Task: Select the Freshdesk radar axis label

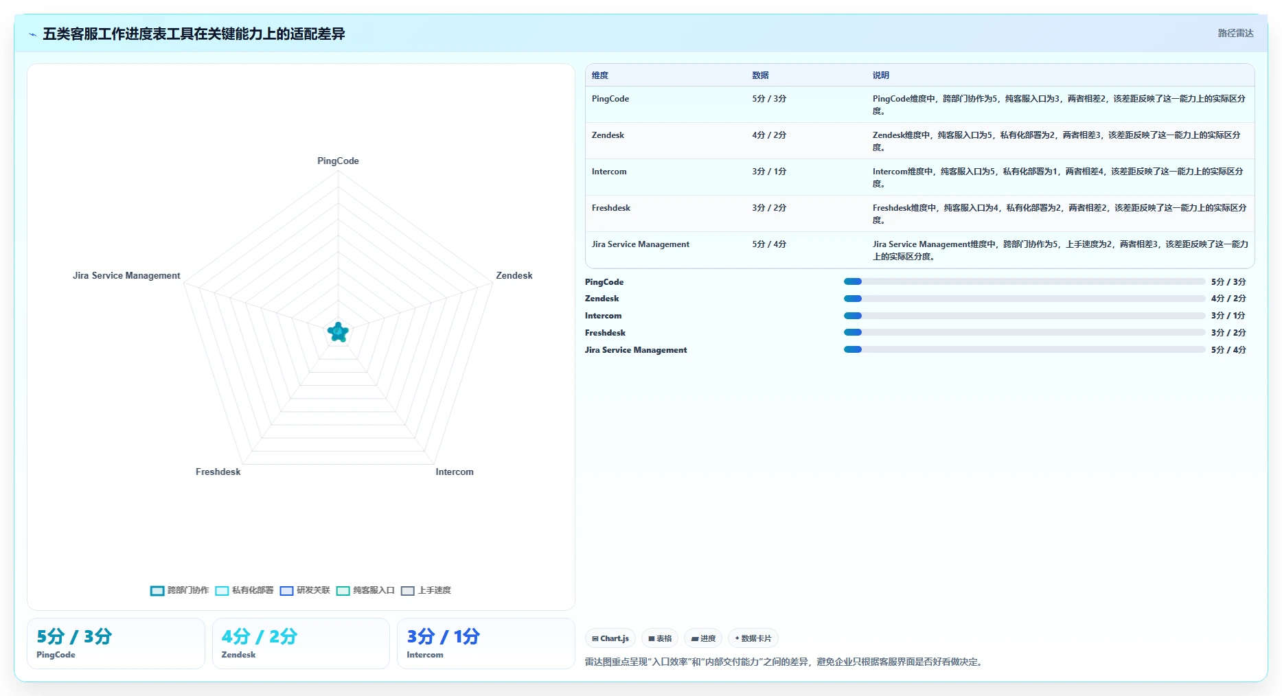Action: pos(218,472)
